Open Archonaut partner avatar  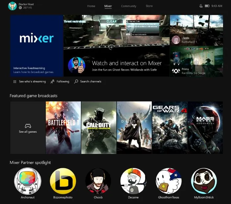[x=28, y=181]
